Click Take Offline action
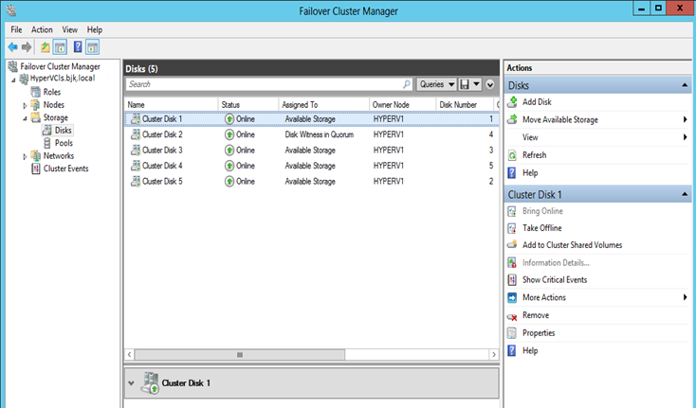This screenshot has width=696, height=408. click(x=542, y=228)
